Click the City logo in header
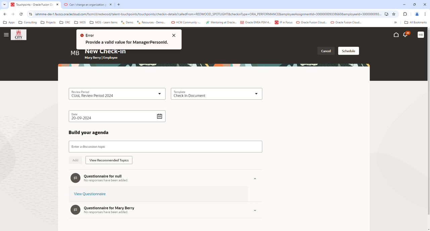Screen dimensions: 430x231 [x=18, y=35]
